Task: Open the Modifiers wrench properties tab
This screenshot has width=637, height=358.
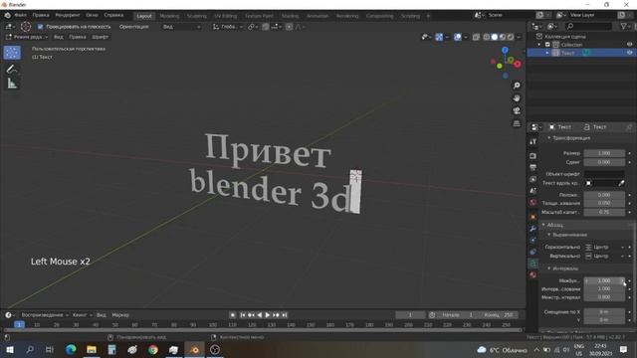Action: pos(533,229)
